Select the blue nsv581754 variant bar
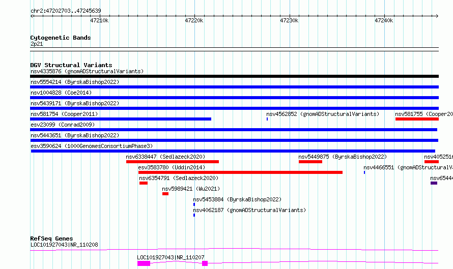The width and height of the screenshot is (453, 269). tap(121, 119)
